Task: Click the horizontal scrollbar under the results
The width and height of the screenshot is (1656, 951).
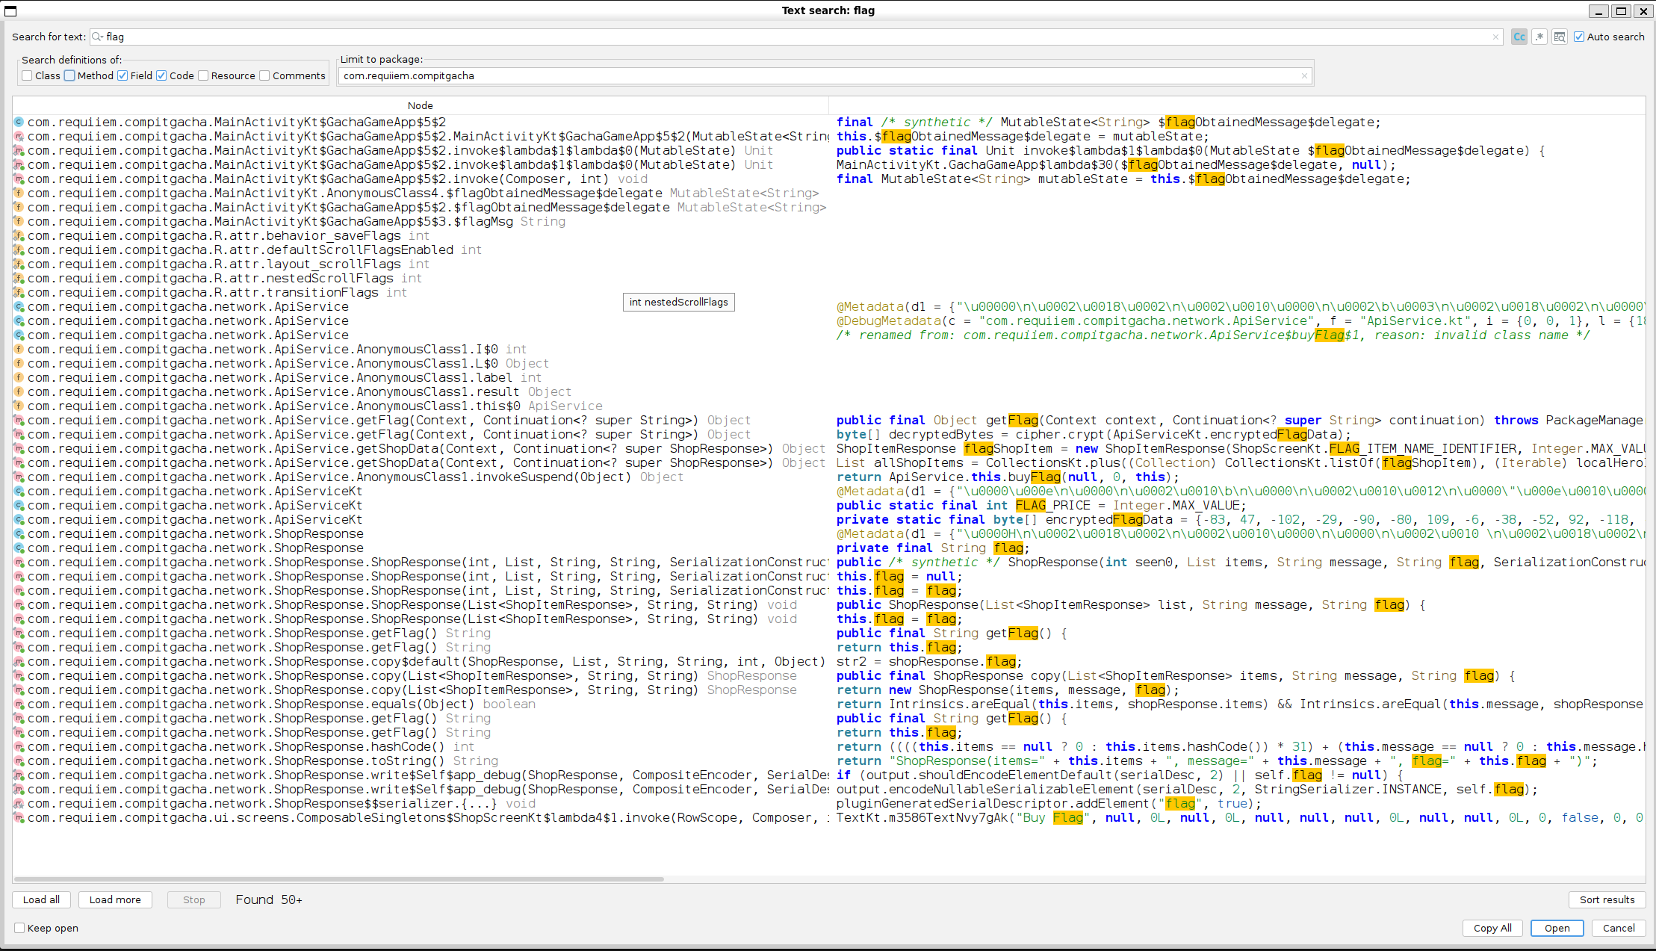Action: click(338, 879)
